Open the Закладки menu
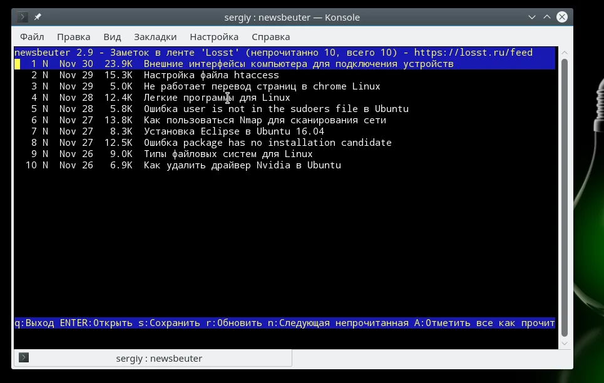Viewport: 604px width, 383px height. tap(155, 36)
